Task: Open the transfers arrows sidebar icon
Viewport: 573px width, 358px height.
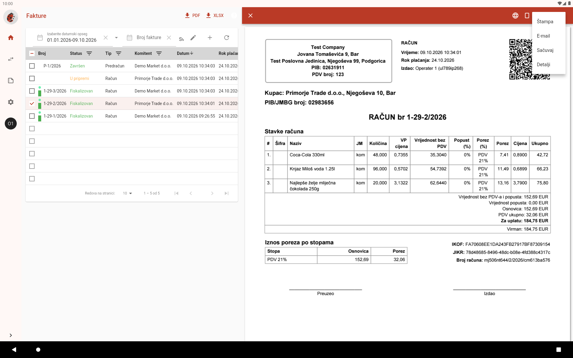Action: pos(11,59)
